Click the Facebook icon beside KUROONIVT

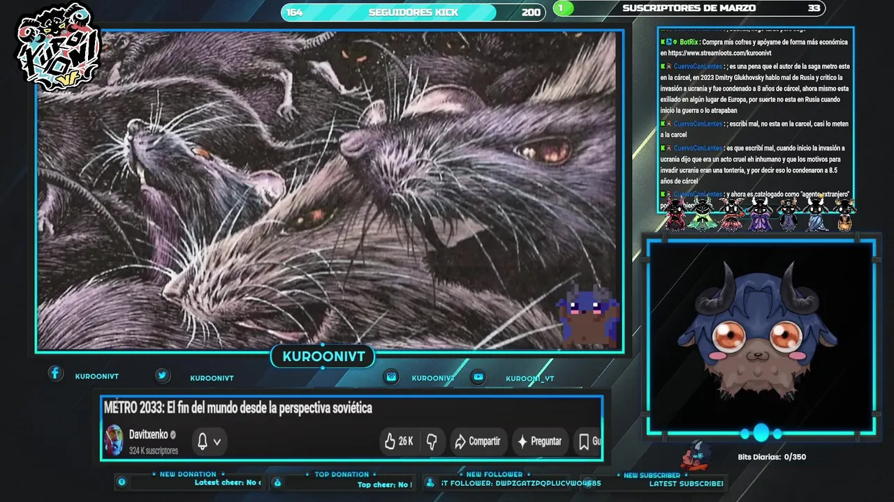[55, 374]
